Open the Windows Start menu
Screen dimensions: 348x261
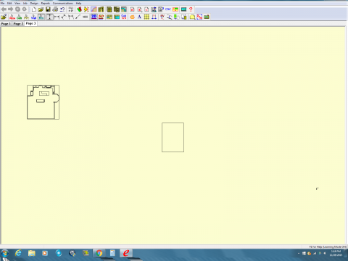click(4, 254)
